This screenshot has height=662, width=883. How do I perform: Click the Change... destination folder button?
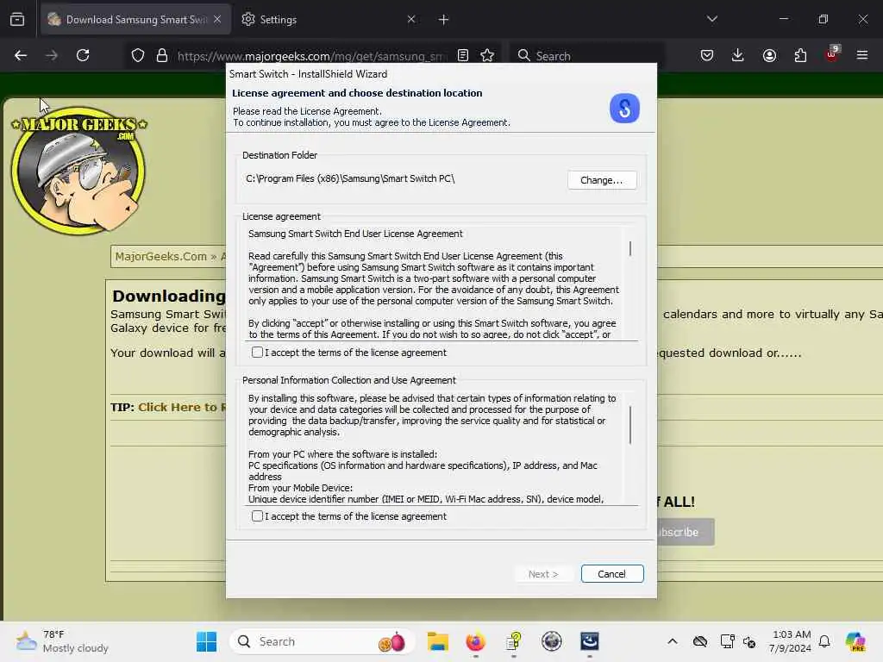click(x=602, y=180)
